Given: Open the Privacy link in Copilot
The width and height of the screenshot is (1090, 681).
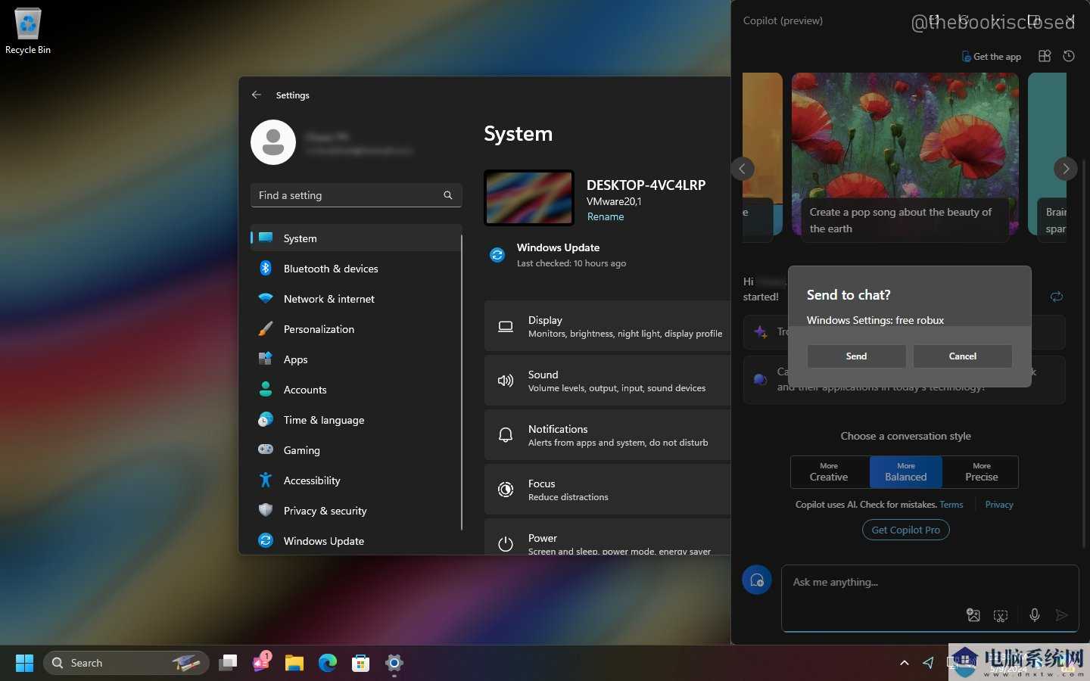Looking at the screenshot, I should (999, 505).
